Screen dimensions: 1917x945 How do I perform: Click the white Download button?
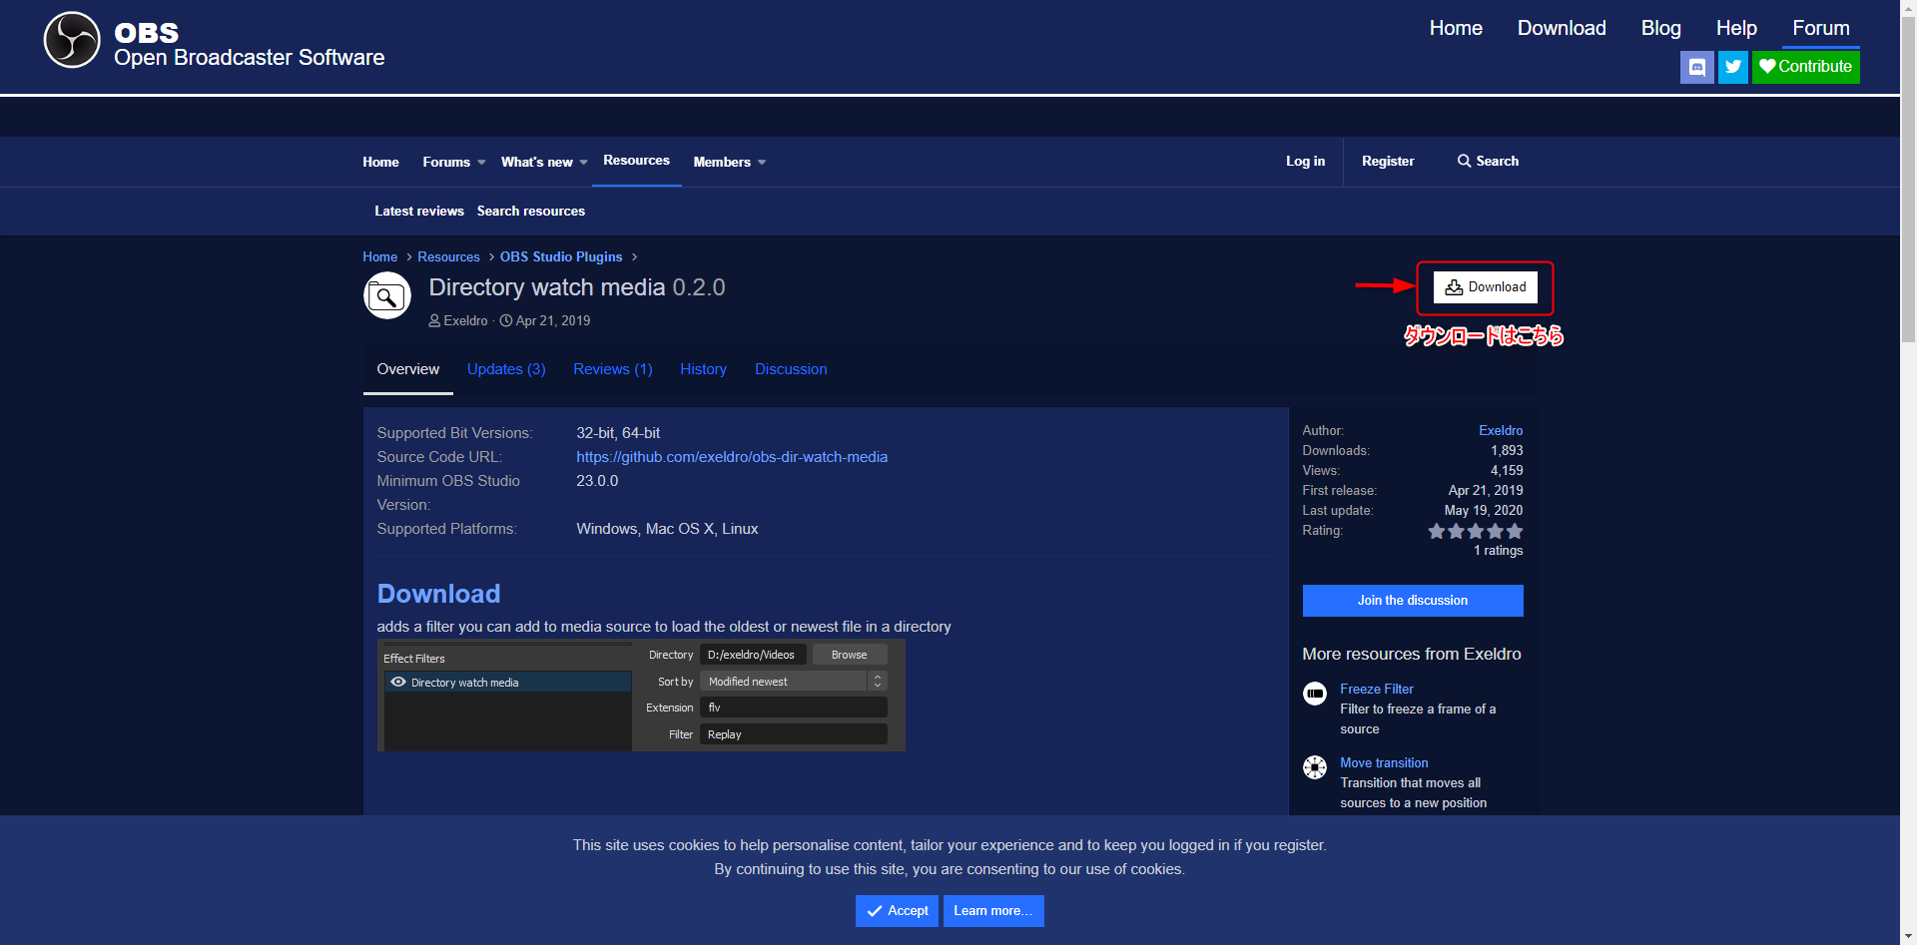pyautogui.click(x=1486, y=287)
